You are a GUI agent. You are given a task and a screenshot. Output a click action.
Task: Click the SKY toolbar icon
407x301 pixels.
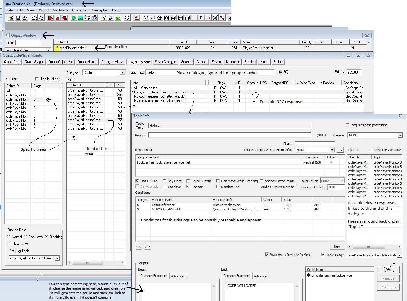coord(111,18)
